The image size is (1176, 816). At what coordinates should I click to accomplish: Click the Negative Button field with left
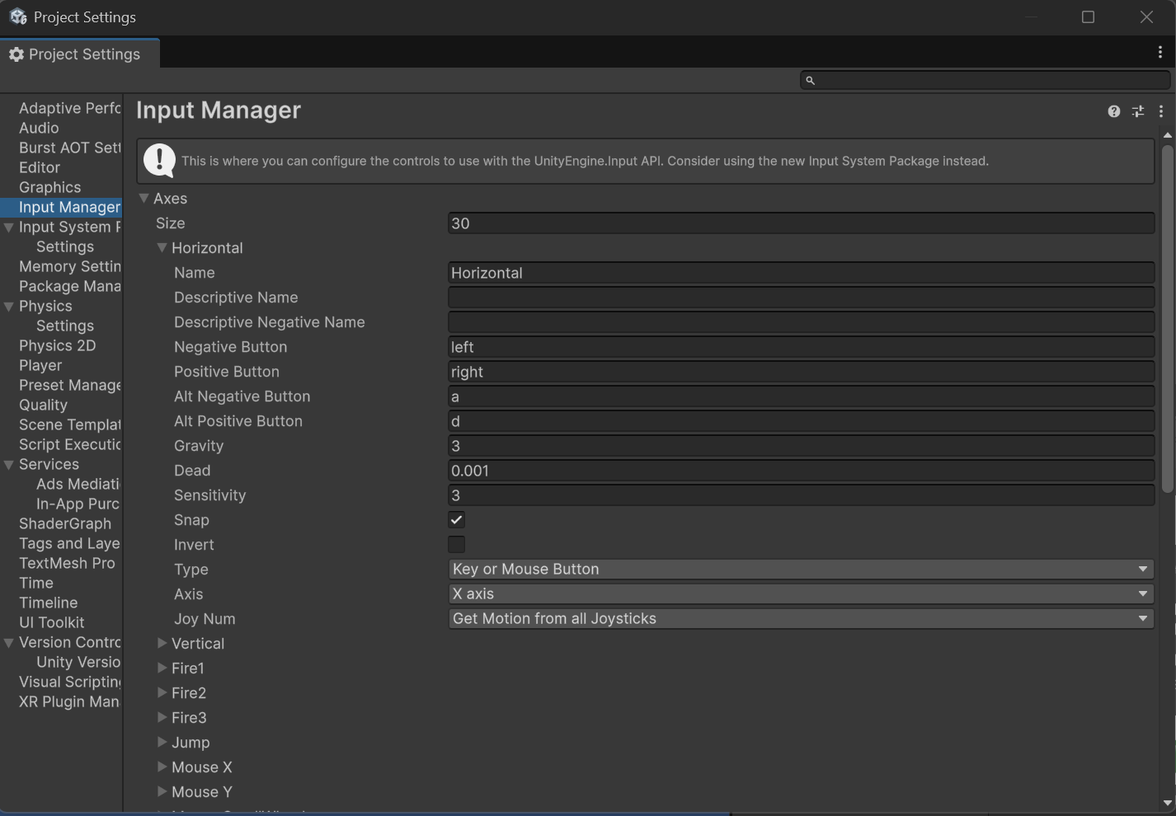click(x=801, y=347)
